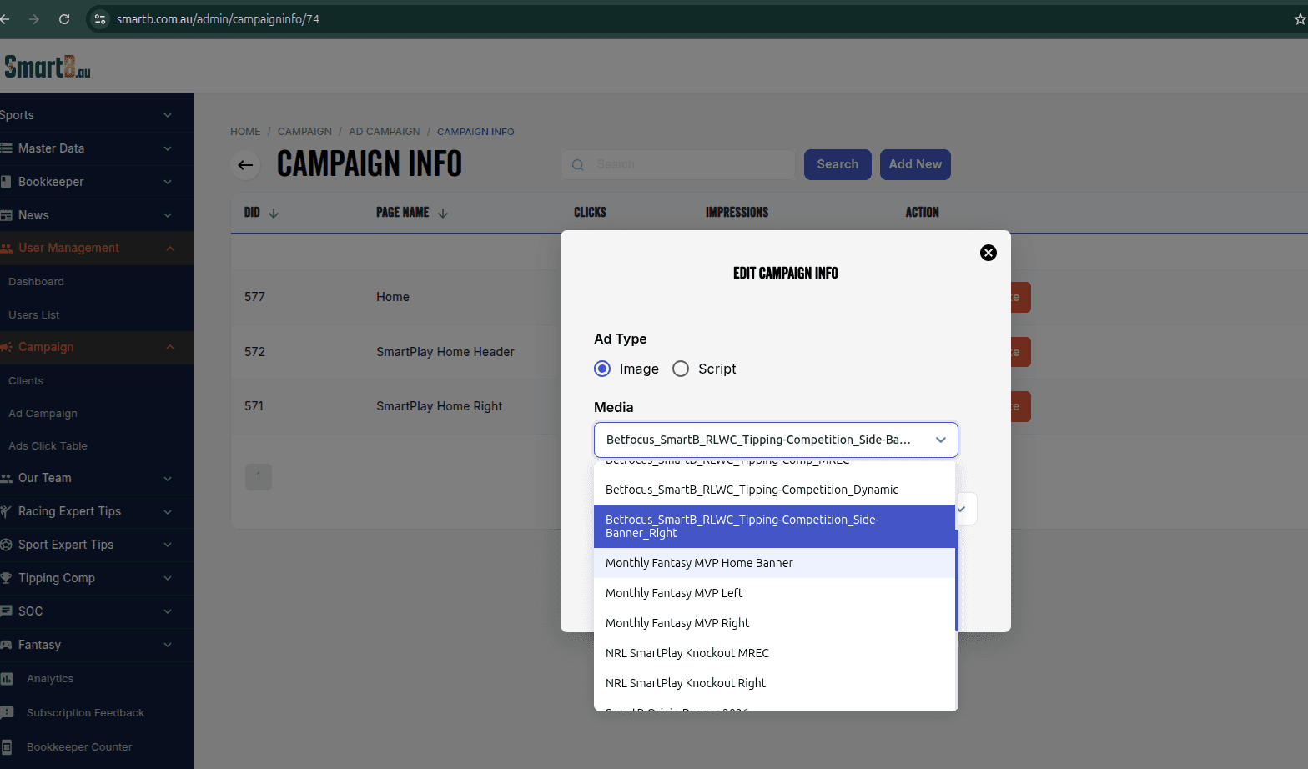
Task: Sort by DID using the arrow icon
Action: pyautogui.click(x=274, y=214)
